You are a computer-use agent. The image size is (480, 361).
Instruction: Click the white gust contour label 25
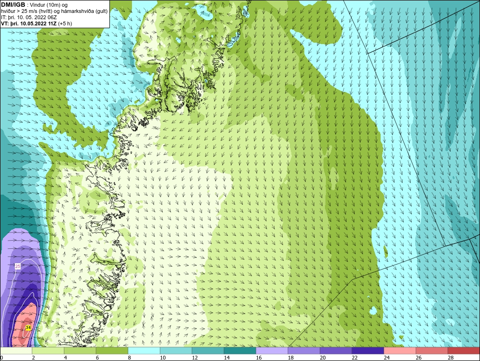18,267
